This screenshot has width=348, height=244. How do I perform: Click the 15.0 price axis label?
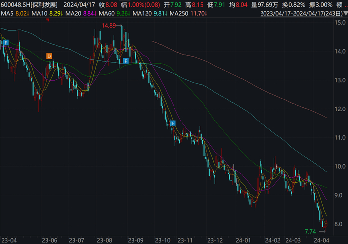tap(340, 23)
